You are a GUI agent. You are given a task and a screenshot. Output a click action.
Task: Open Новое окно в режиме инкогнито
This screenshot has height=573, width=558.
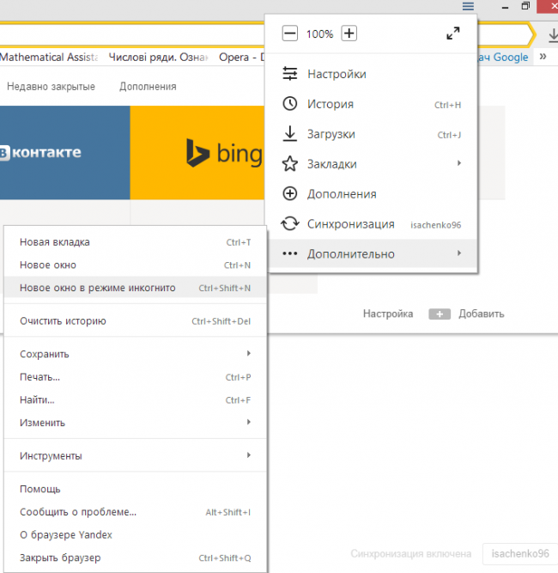135,288
